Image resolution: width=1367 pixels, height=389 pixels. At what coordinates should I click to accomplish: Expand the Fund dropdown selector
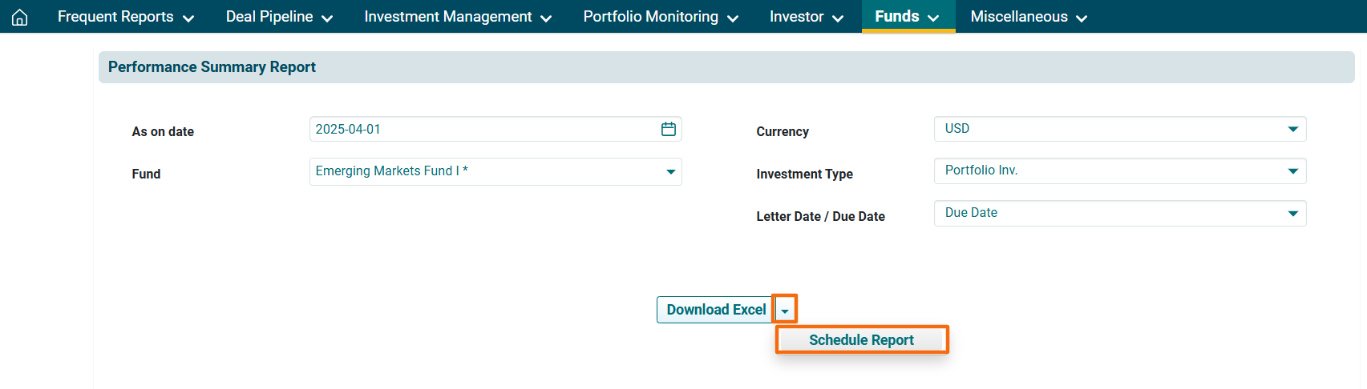[x=495, y=171]
